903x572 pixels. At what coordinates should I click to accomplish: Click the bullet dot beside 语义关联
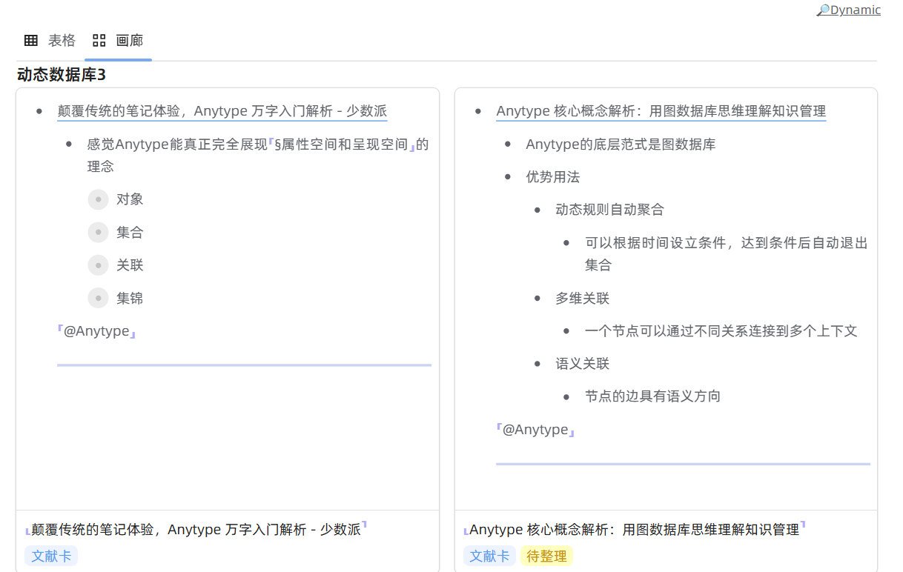[x=537, y=364]
